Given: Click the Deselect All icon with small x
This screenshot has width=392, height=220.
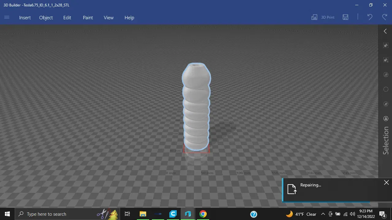Looking at the screenshot, I should coord(386,60).
